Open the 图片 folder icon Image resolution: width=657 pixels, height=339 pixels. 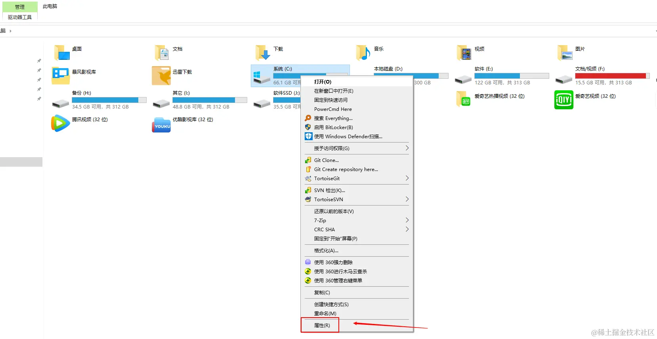[565, 52]
